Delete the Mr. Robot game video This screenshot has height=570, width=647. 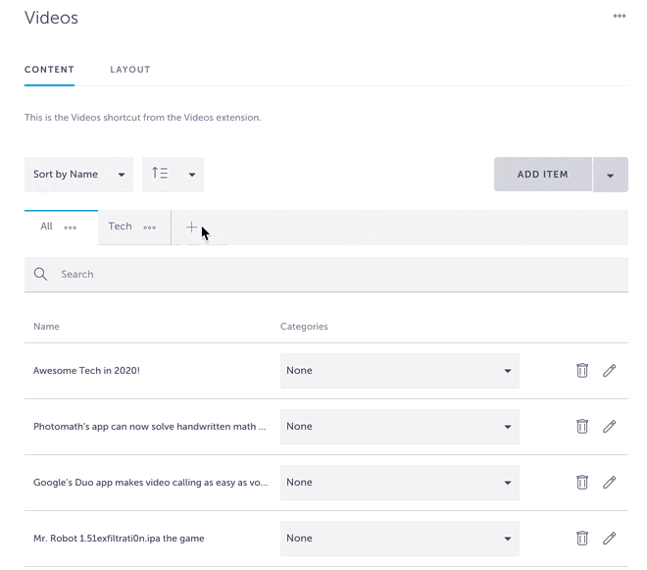coord(581,538)
